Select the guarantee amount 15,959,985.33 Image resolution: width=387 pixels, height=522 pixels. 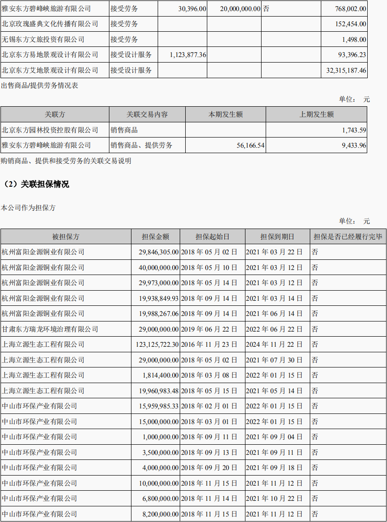[159, 406]
